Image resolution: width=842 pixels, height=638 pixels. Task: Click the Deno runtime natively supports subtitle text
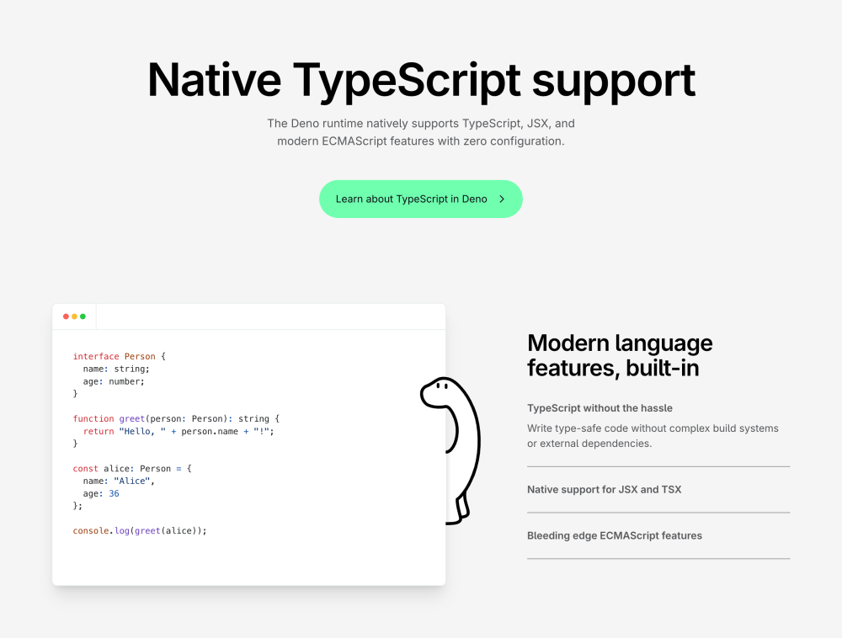tap(421, 132)
